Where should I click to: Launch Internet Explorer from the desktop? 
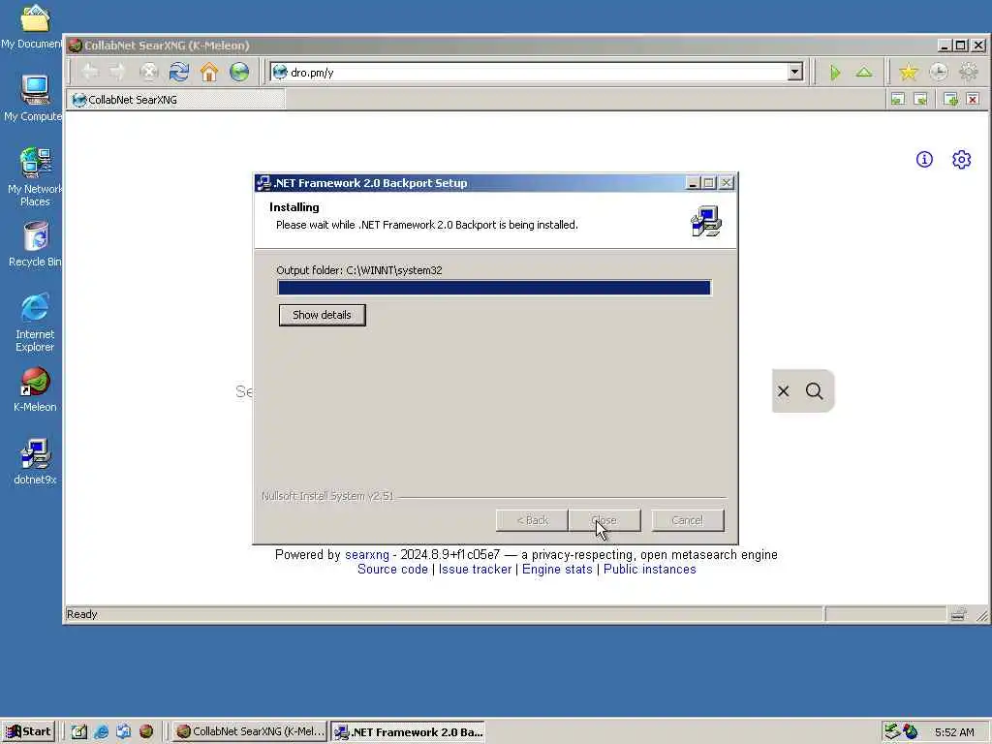coord(35,322)
